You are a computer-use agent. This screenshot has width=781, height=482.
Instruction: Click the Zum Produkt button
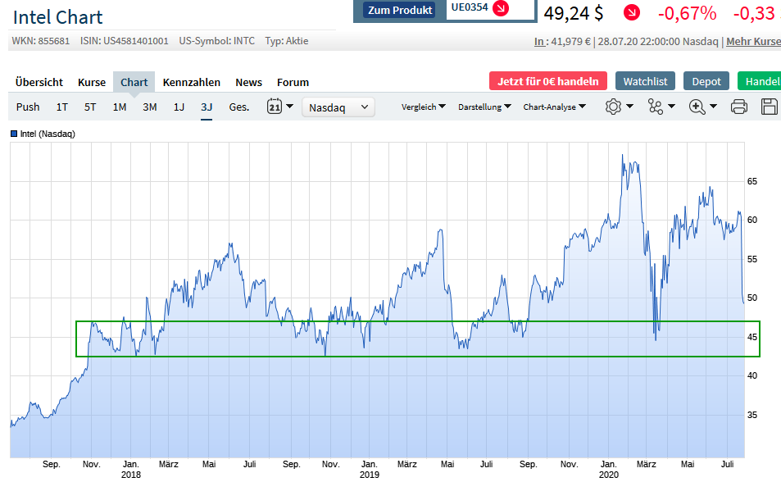(400, 10)
